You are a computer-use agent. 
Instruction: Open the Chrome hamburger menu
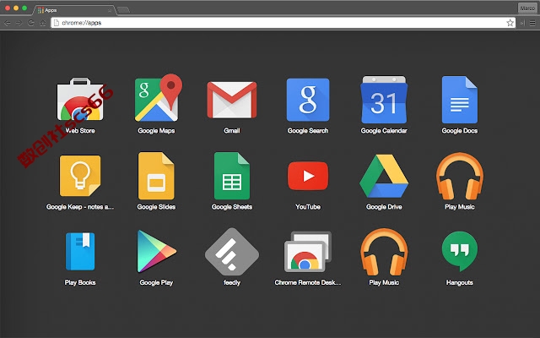(532, 23)
